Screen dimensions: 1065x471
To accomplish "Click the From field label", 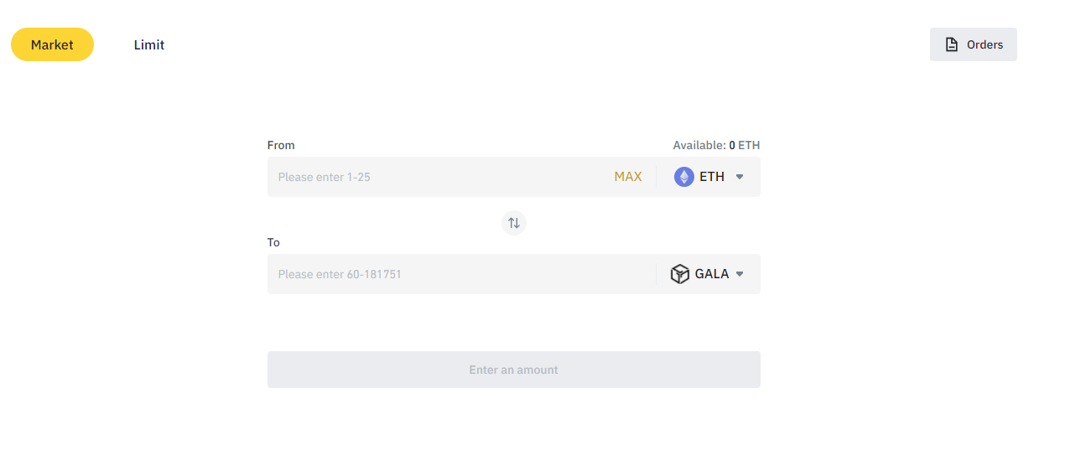I will pos(281,145).
